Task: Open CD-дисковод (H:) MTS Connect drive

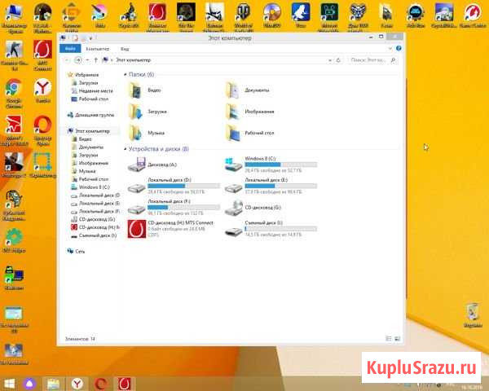Action: tap(136, 227)
